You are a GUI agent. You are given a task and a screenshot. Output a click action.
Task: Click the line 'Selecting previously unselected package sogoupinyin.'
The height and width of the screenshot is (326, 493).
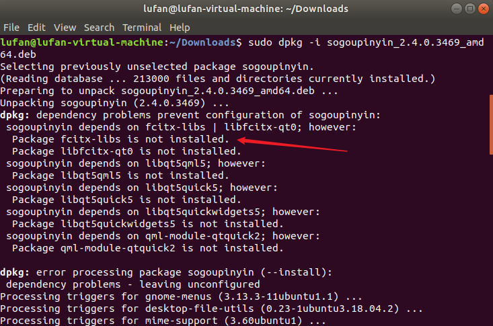coord(157,67)
